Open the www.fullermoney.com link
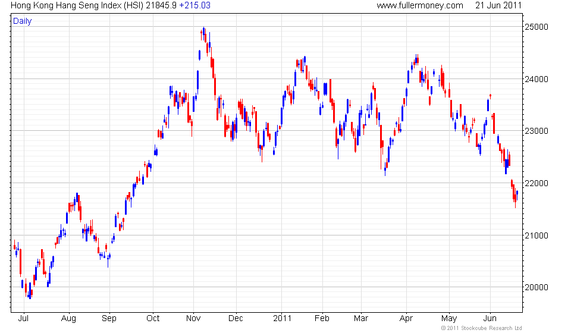 (x=420, y=5)
